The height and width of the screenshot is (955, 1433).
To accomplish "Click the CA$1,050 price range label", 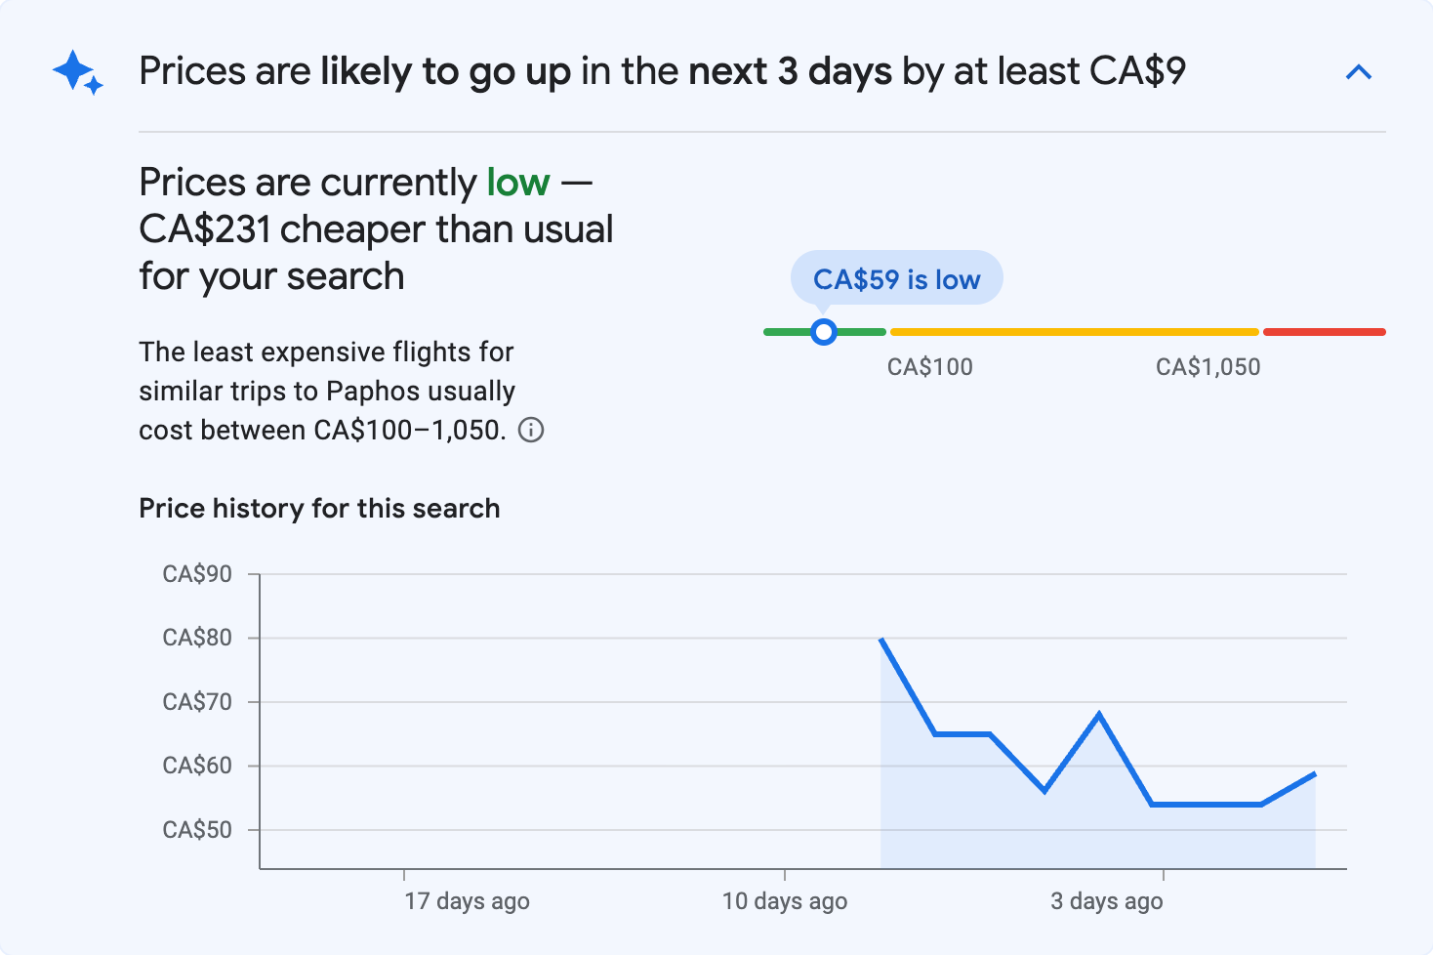I will (1208, 366).
